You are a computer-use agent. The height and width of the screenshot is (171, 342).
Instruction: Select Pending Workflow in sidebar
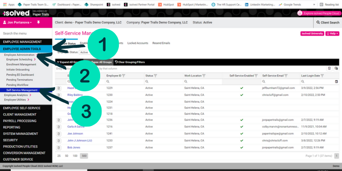(17, 85)
